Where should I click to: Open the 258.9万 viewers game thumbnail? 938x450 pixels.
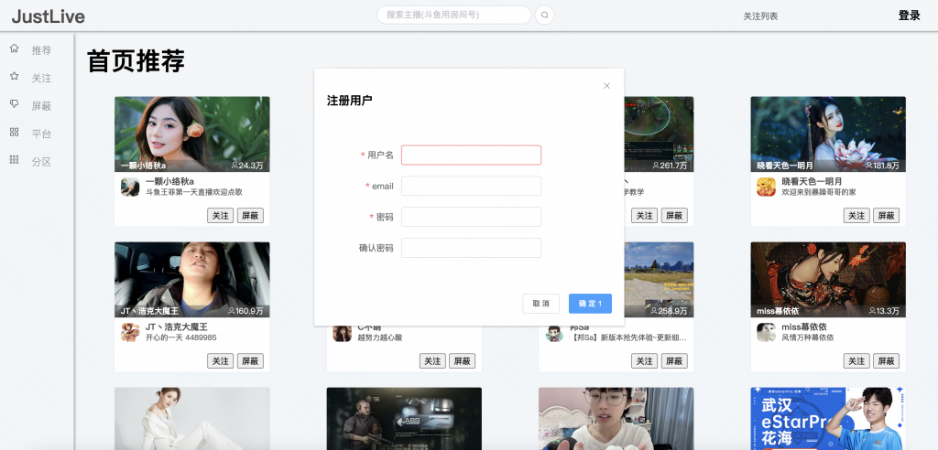660,279
